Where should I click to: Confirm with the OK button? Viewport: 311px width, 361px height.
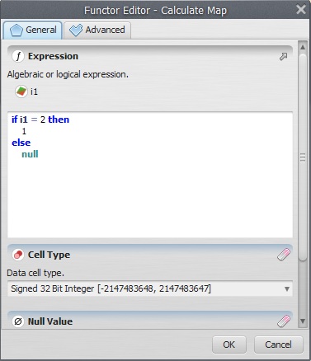[229, 345]
